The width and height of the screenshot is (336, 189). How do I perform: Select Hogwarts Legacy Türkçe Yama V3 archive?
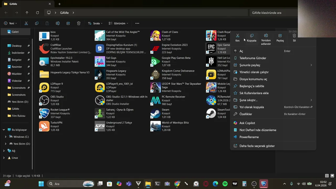[65, 75]
